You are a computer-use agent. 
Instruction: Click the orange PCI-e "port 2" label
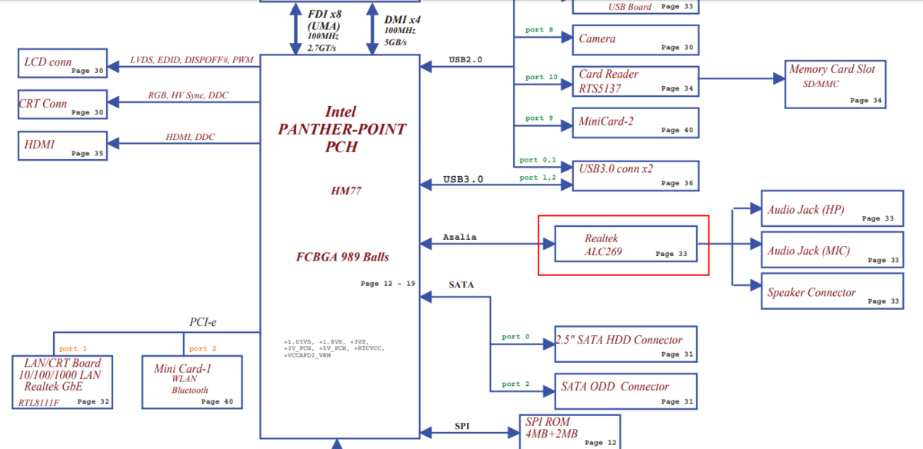tap(203, 349)
